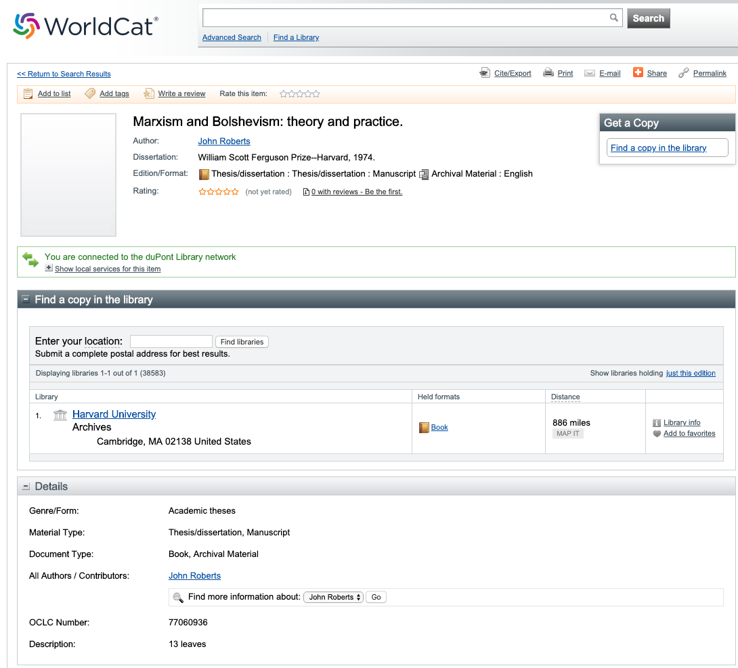
Task: Sort by Distance column header
Action: point(565,397)
